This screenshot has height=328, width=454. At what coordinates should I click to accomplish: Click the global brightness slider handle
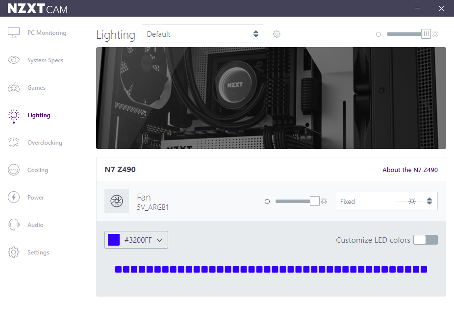click(x=426, y=34)
